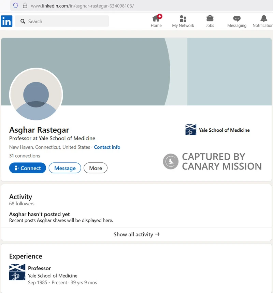Image resolution: width=273 pixels, height=293 pixels.
Task: Click the New Haven, Connecticut location text
Action: tap(49, 147)
